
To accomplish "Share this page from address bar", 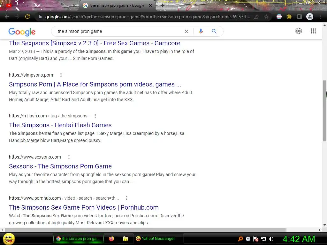I will pyautogui.click(x=256, y=17).
